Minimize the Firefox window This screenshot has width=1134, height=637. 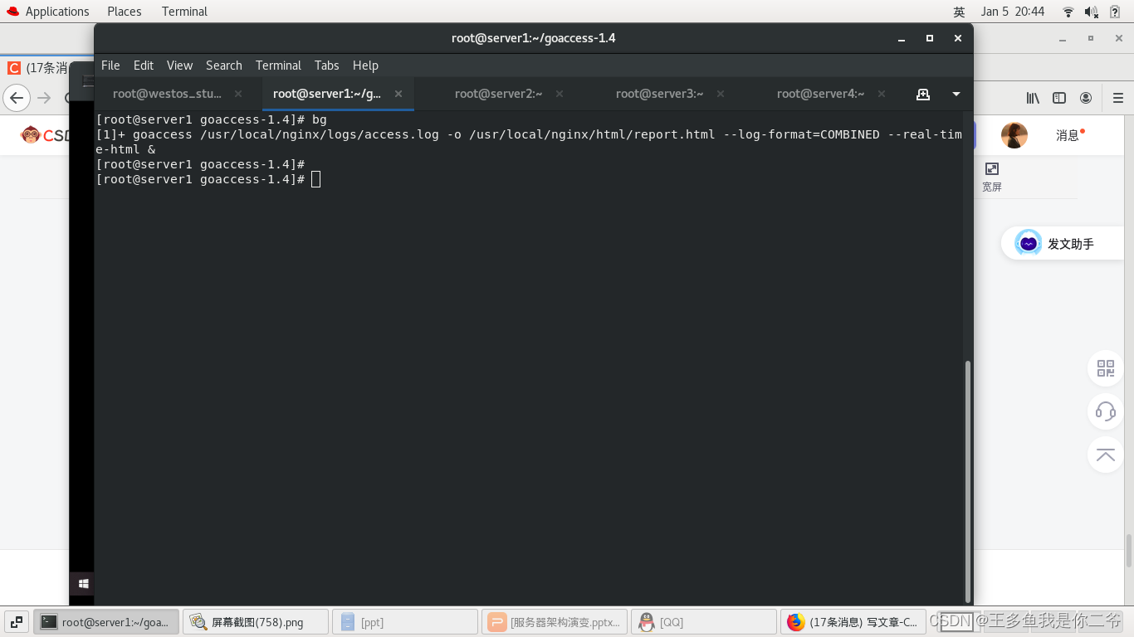1062,39
